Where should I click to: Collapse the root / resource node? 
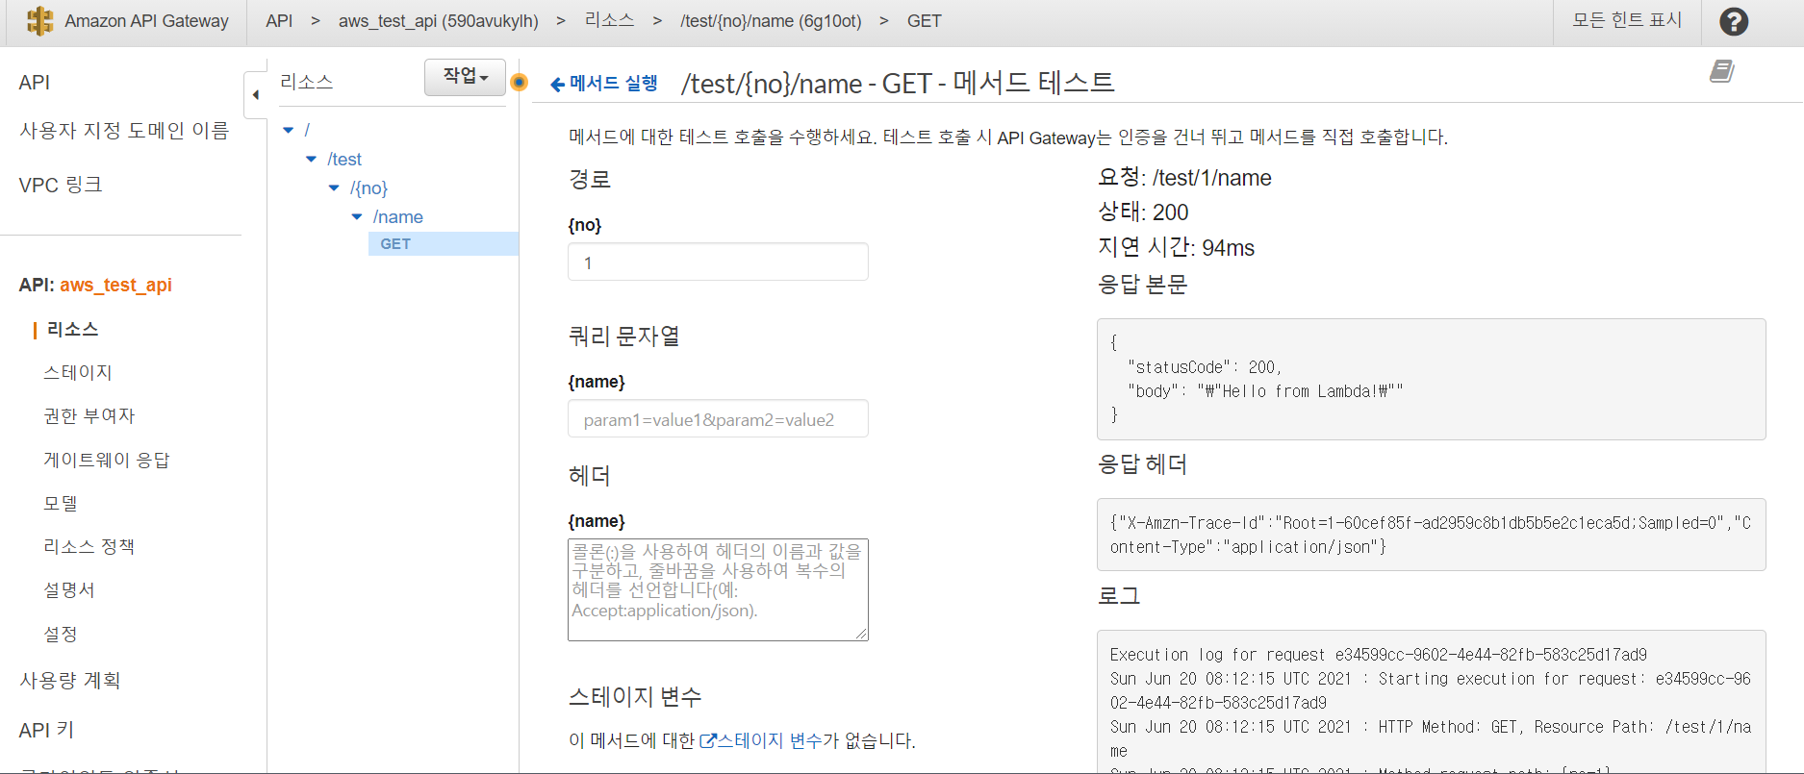coord(288,130)
